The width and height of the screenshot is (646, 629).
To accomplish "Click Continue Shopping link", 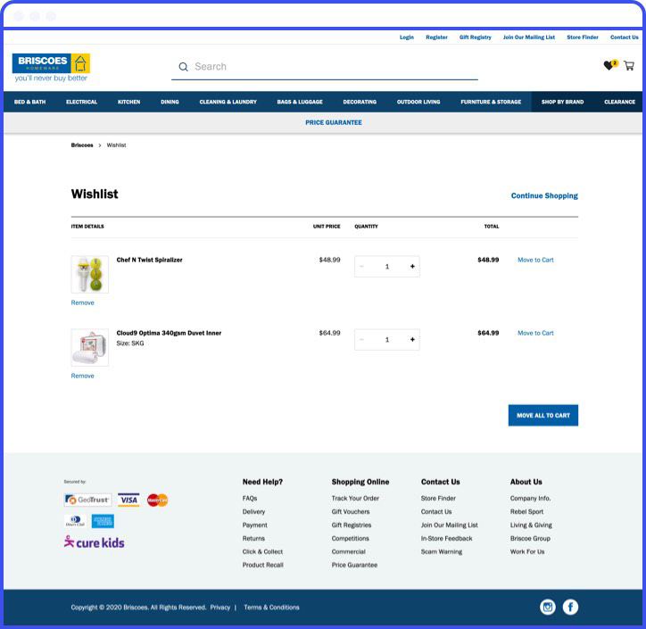I will pos(544,195).
